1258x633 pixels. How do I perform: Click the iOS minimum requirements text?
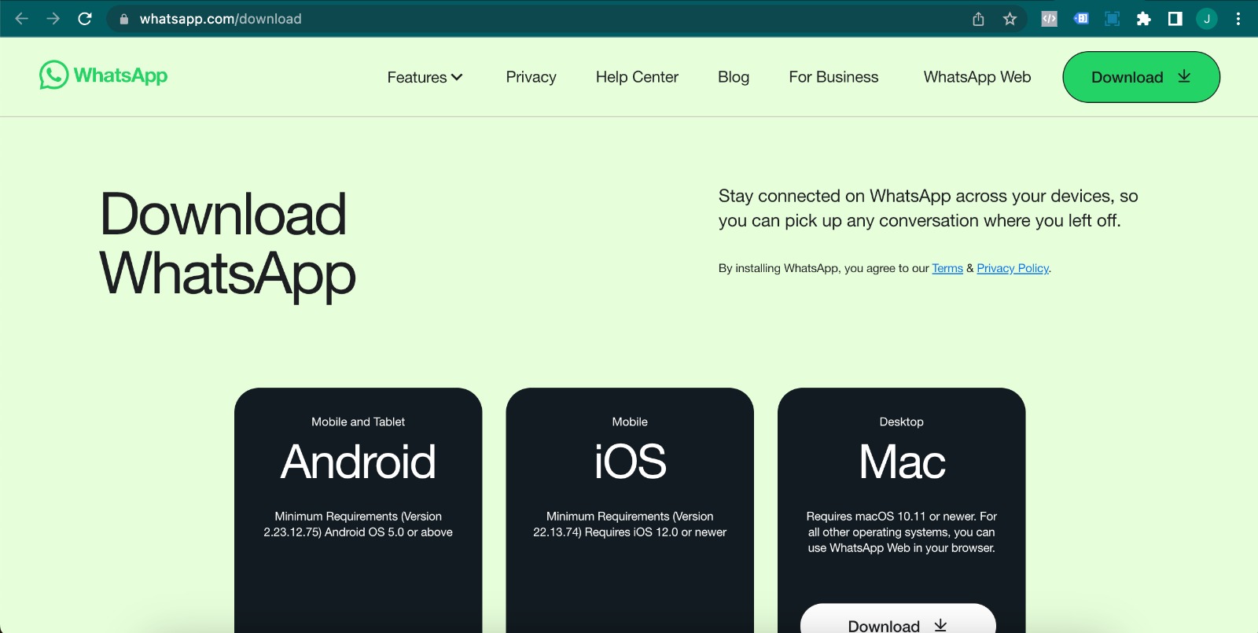tap(630, 524)
